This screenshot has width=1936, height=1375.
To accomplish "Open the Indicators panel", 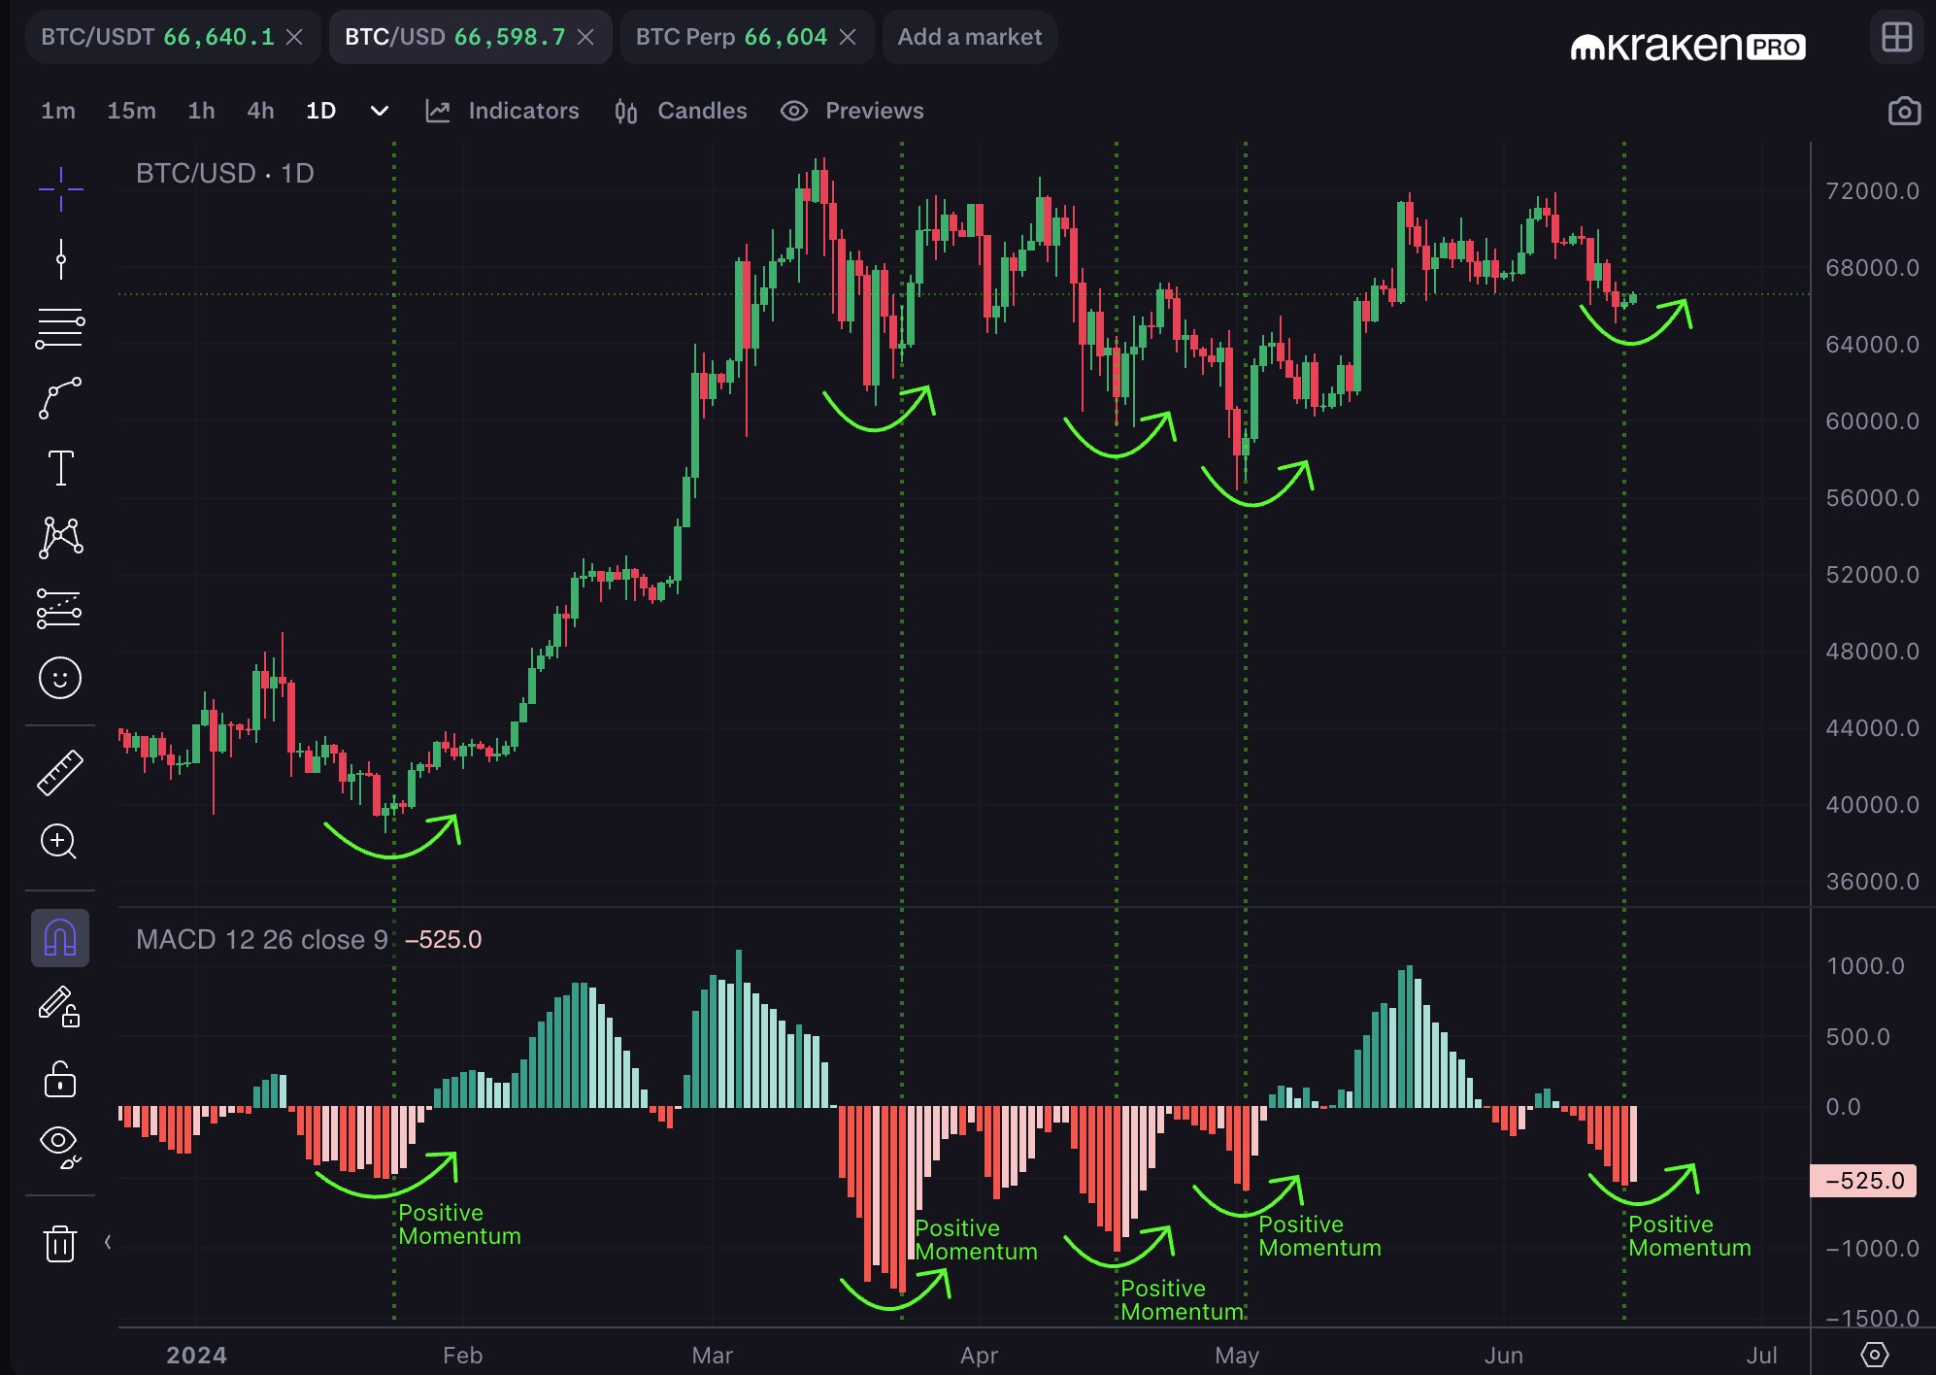I will tap(503, 111).
